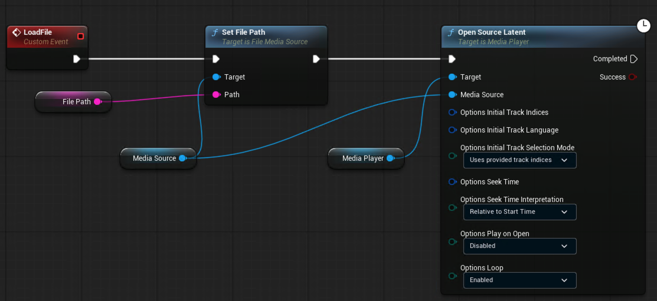Click the Media Player variable output pin
The width and height of the screenshot is (657, 301).
tap(390, 158)
